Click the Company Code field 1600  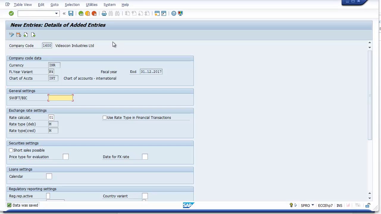point(47,45)
